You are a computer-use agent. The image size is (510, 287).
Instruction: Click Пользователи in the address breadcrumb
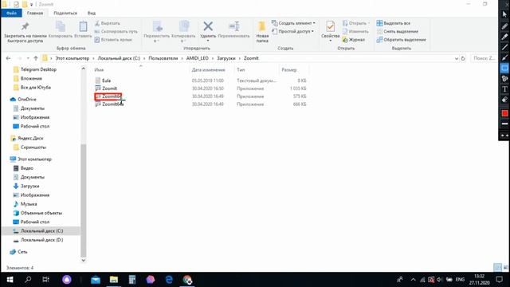click(163, 58)
